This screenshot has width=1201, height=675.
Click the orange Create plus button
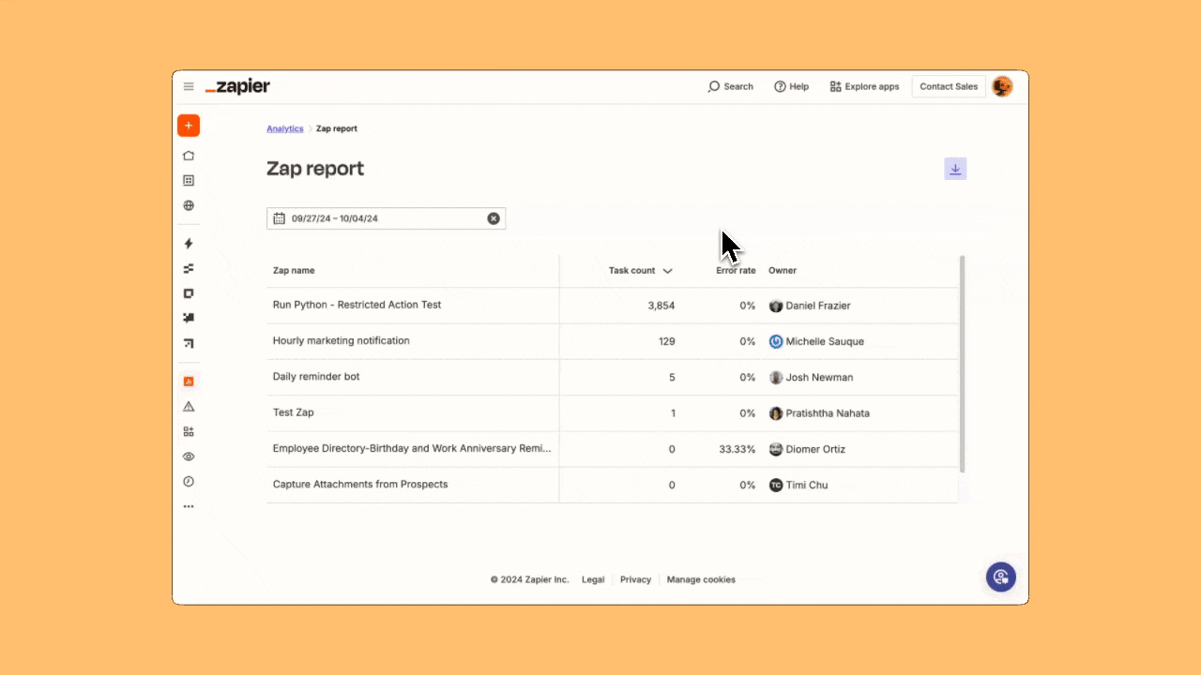point(189,126)
